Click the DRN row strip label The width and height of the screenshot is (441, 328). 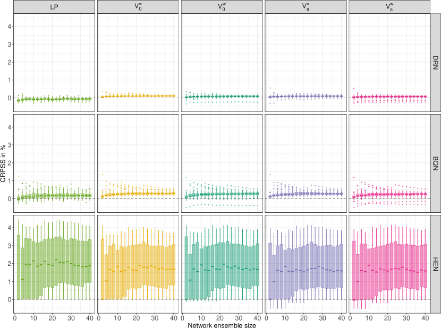tap(436, 62)
